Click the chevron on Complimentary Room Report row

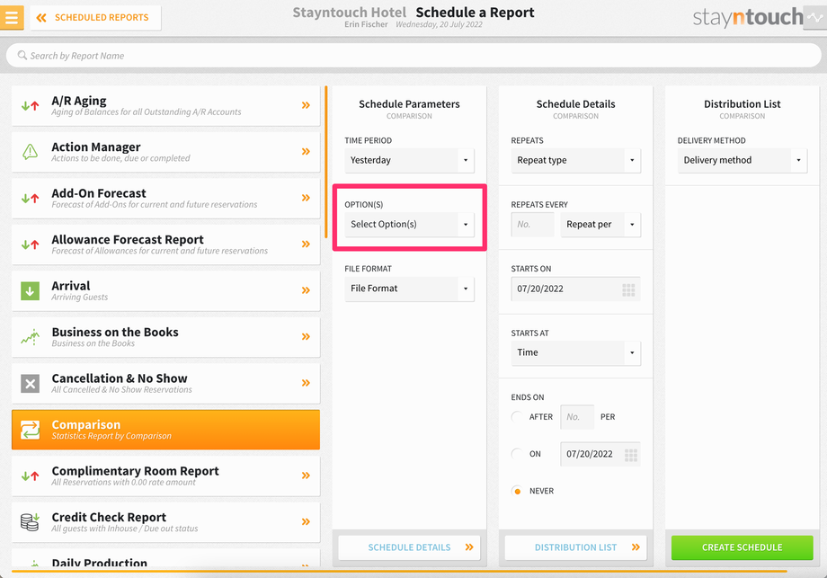[x=306, y=476]
